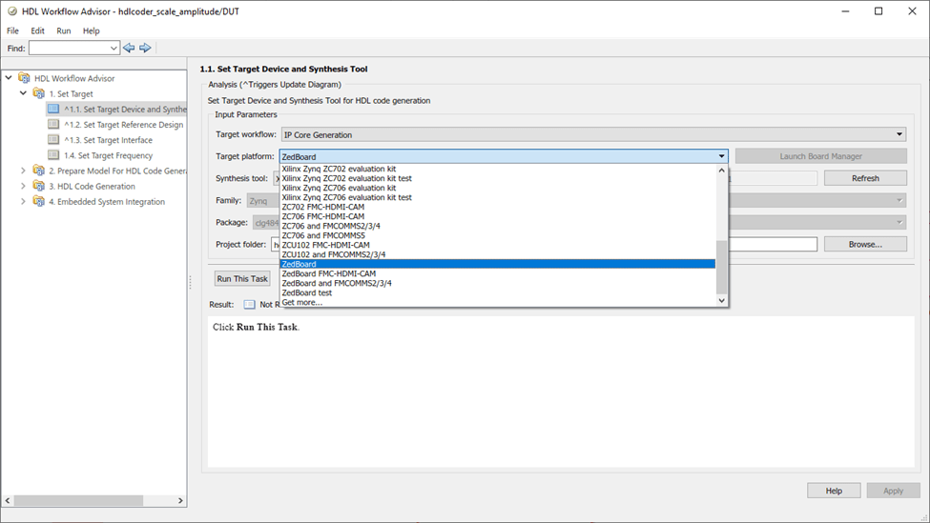Select ZedBoard FMC-HDMI-CAM entry
930x523 pixels.
[498, 273]
